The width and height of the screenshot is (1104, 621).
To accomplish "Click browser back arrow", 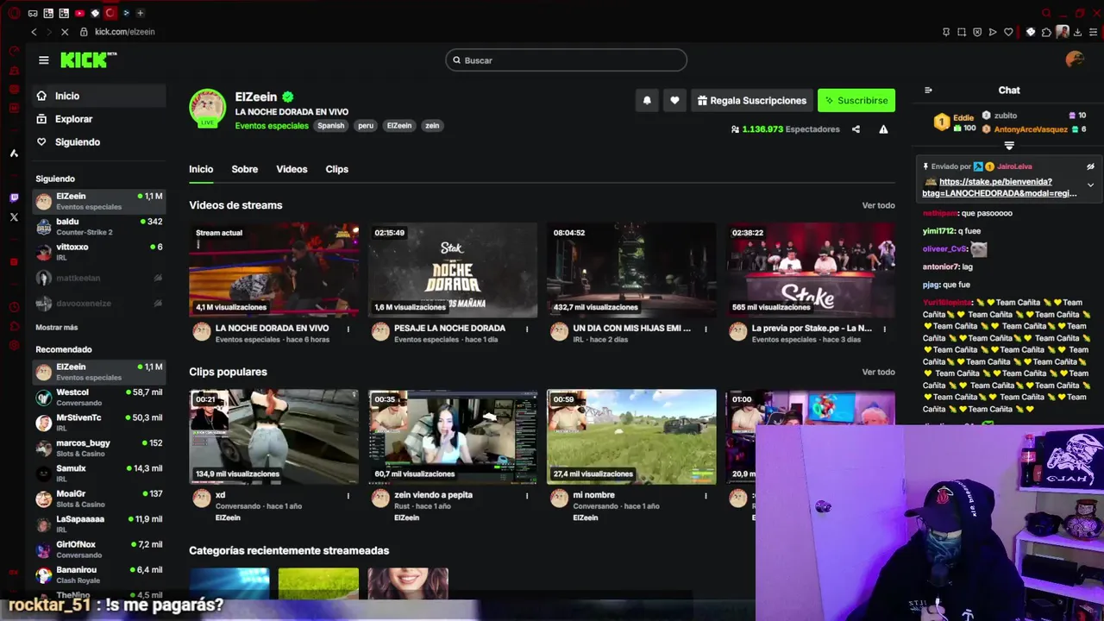I will (x=34, y=32).
